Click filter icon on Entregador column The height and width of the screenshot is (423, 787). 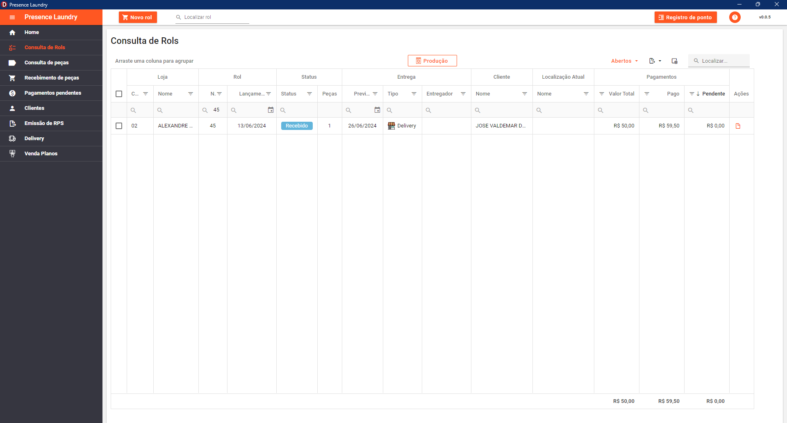pos(463,94)
